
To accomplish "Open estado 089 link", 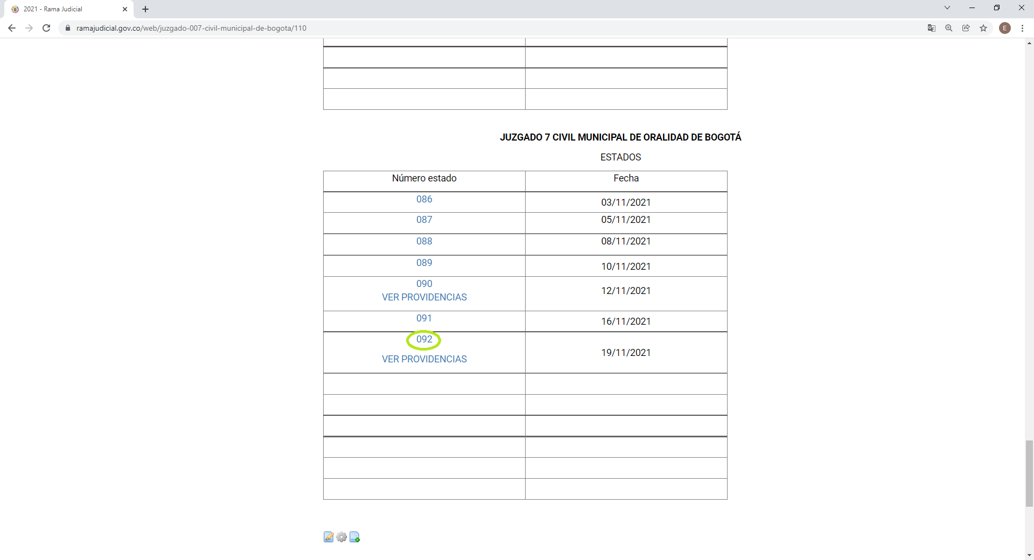I will (424, 263).
